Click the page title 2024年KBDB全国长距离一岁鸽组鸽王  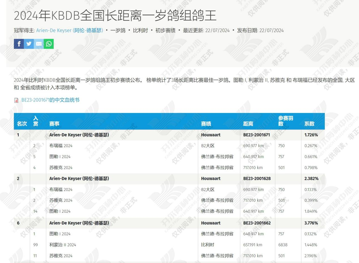point(115,16)
